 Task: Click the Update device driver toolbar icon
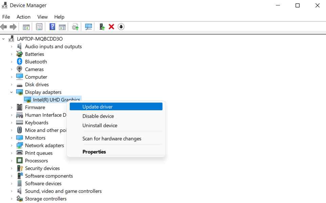click(x=75, y=27)
